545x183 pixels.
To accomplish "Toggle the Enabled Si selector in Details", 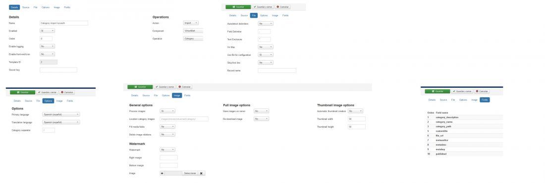I will pyautogui.click(x=47, y=31).
